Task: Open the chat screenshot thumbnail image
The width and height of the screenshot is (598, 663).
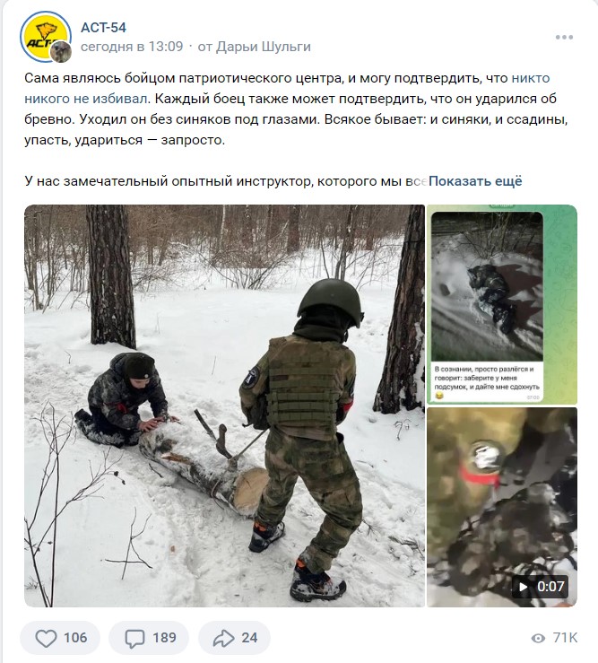Action: pyautogui.click(x=502, y=304)
